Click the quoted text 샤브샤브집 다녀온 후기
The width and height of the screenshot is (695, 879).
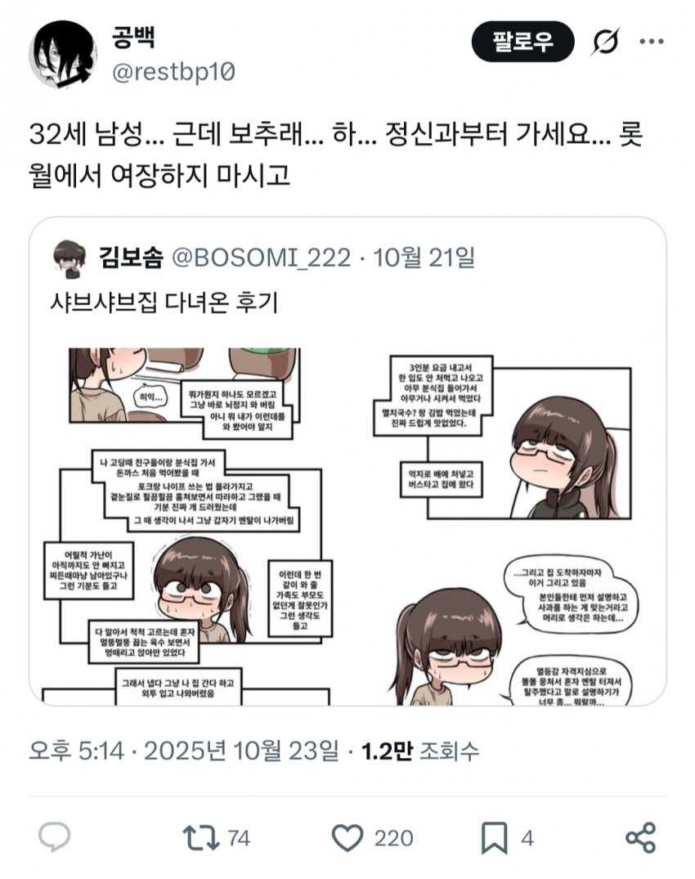164,303
